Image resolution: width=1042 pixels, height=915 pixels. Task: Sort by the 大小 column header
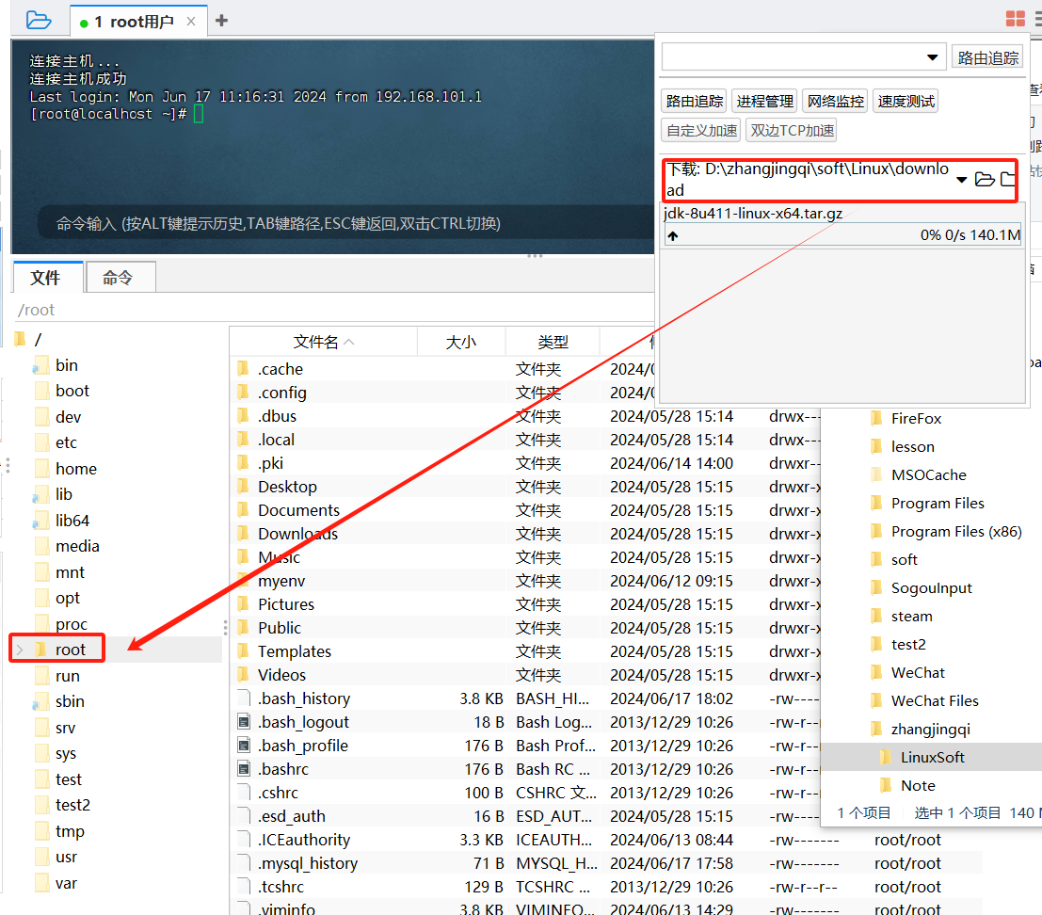click(x=461, y=343)
